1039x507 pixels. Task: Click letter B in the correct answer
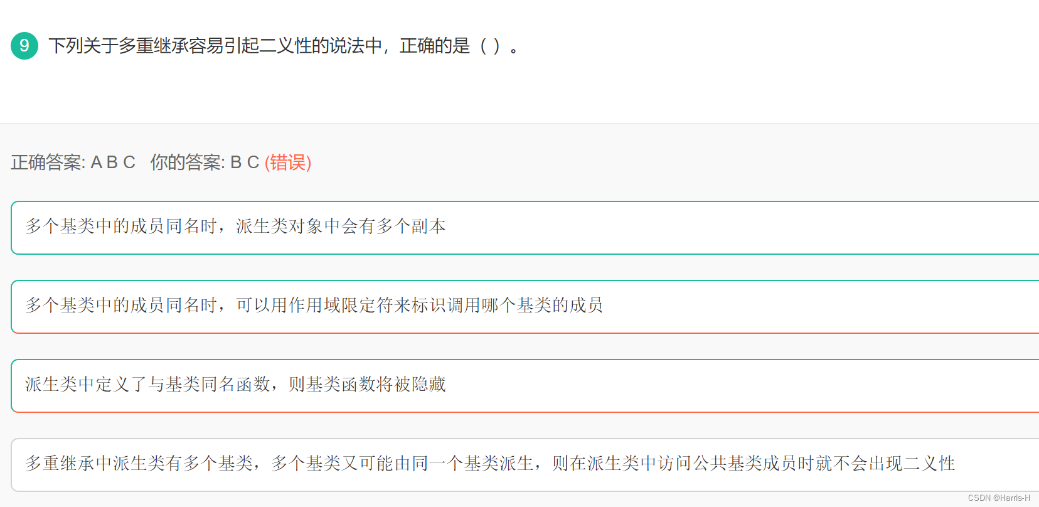112,163
